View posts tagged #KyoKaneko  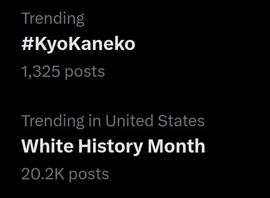point(78,44)
